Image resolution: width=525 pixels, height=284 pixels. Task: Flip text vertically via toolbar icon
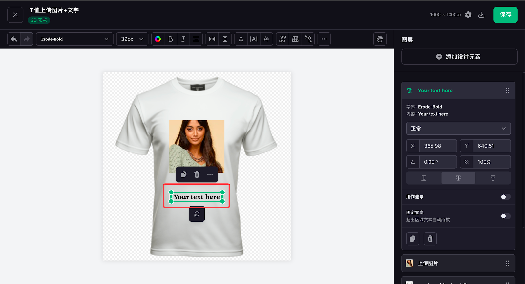point(225,39)
